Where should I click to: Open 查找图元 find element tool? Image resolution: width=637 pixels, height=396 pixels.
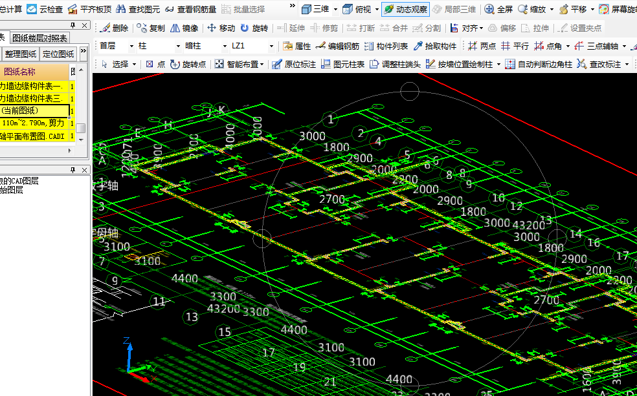[x=138, y=9]
